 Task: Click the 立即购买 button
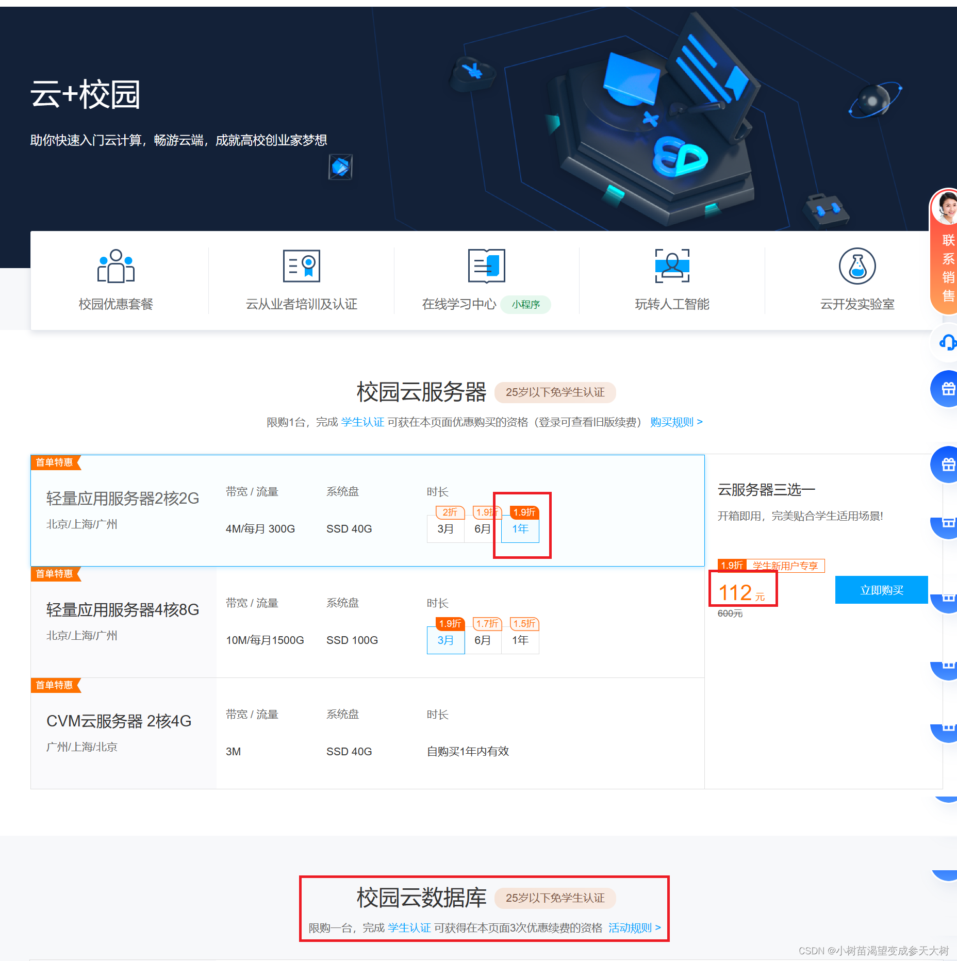881,590
